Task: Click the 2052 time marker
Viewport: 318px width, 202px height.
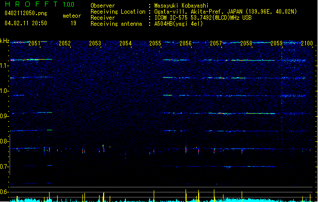Action: pyautogui.click(x=65, y=43)
